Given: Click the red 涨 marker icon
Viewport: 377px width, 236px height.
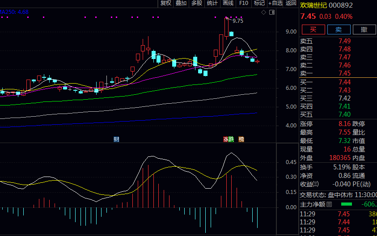Looking at the screenshot, I should [x=226, y=139].
